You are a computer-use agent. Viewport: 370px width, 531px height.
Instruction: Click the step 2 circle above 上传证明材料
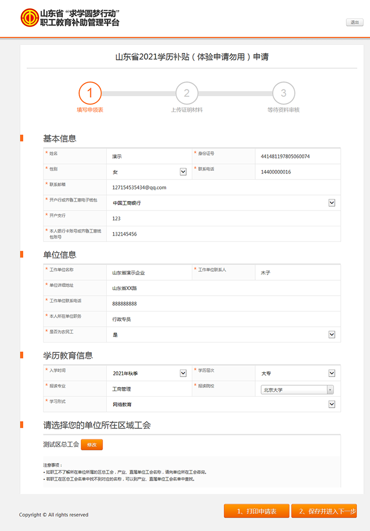tap(187, 93)
